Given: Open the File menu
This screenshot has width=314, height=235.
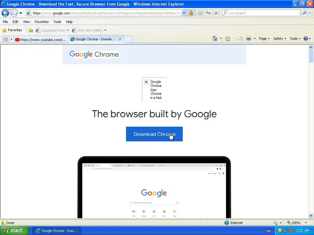Looking at the screenshot, I should pyautogui.click(x=6, y=22).
